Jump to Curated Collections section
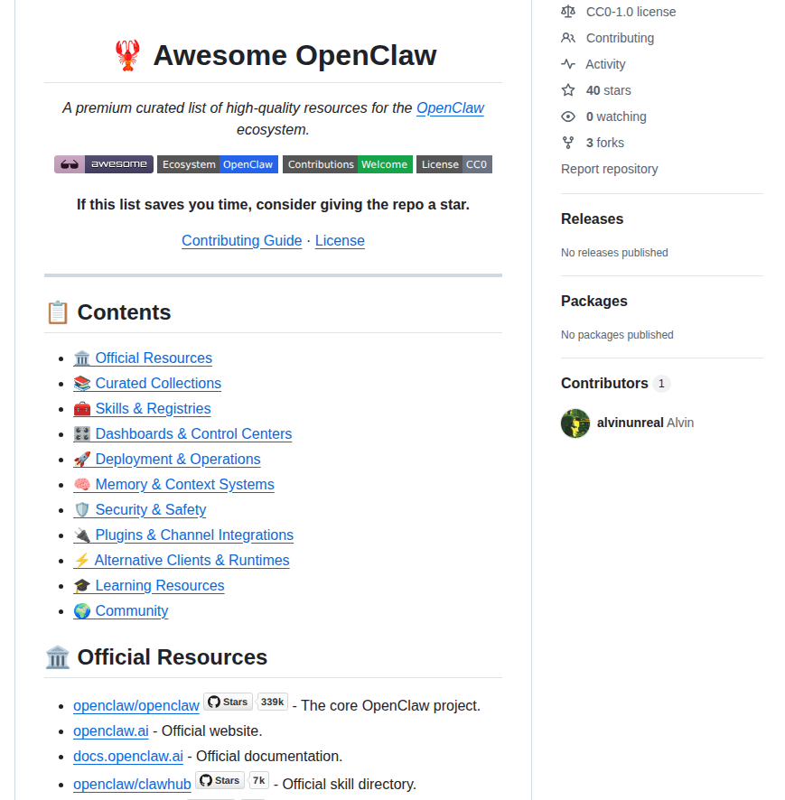The image size is (785, 800). coord(147,383)
